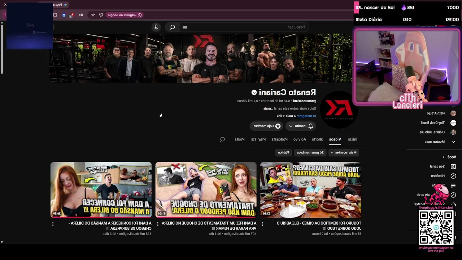Click the bookmark star in the address bar

tap(93, 15)
